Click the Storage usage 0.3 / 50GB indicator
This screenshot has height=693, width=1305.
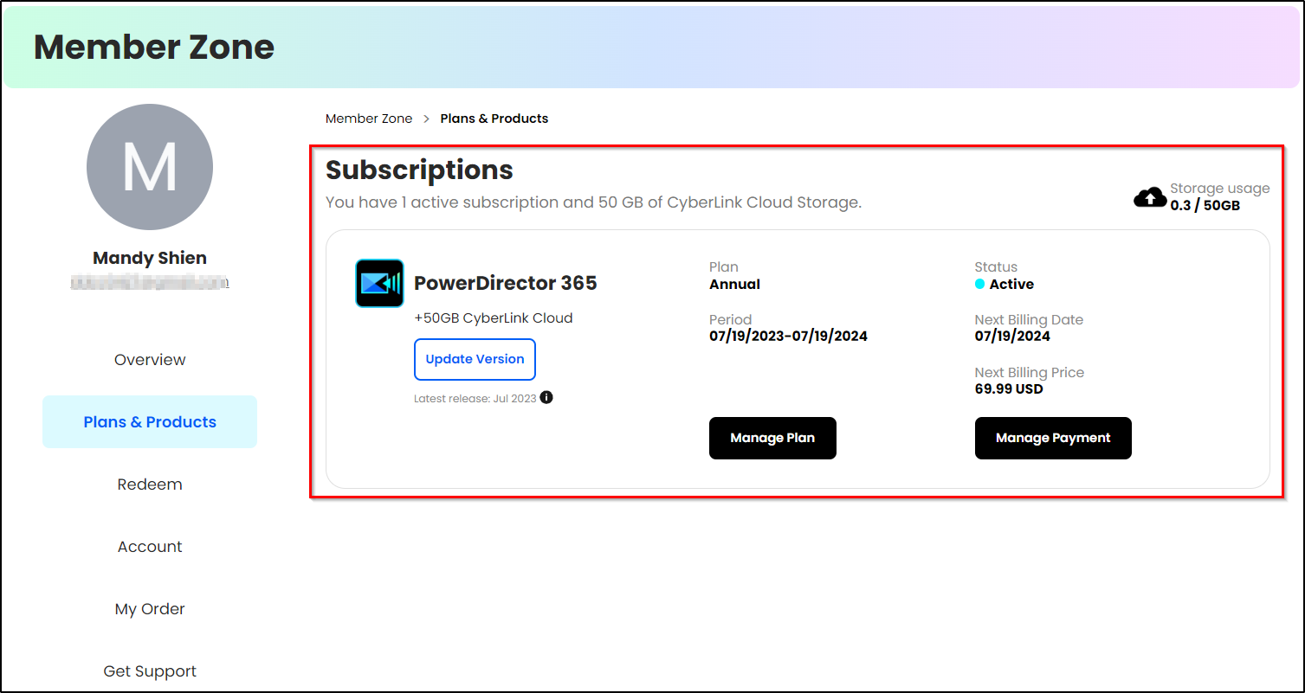[1202, 197]
